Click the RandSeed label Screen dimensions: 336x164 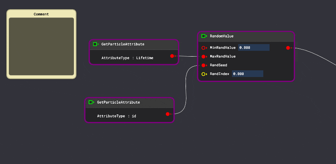click(x=218, y=65)
